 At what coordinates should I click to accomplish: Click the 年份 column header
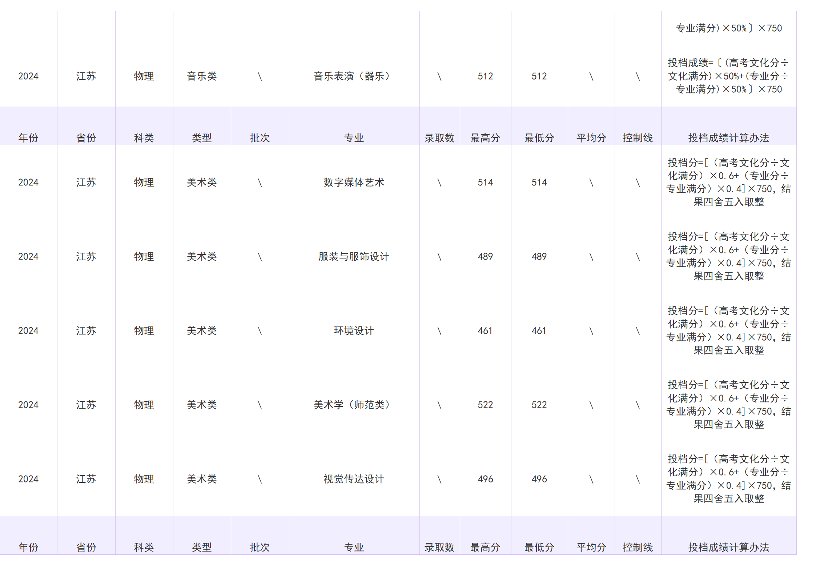pos(29,138)
